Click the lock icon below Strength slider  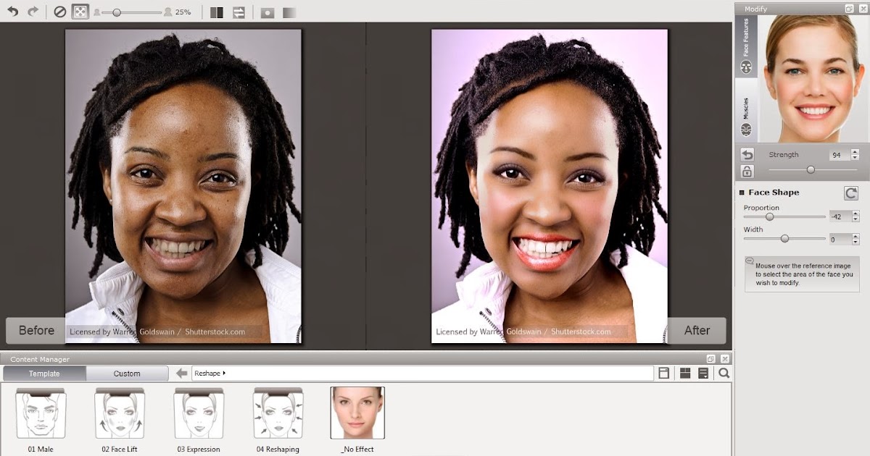tap(745, 172)
